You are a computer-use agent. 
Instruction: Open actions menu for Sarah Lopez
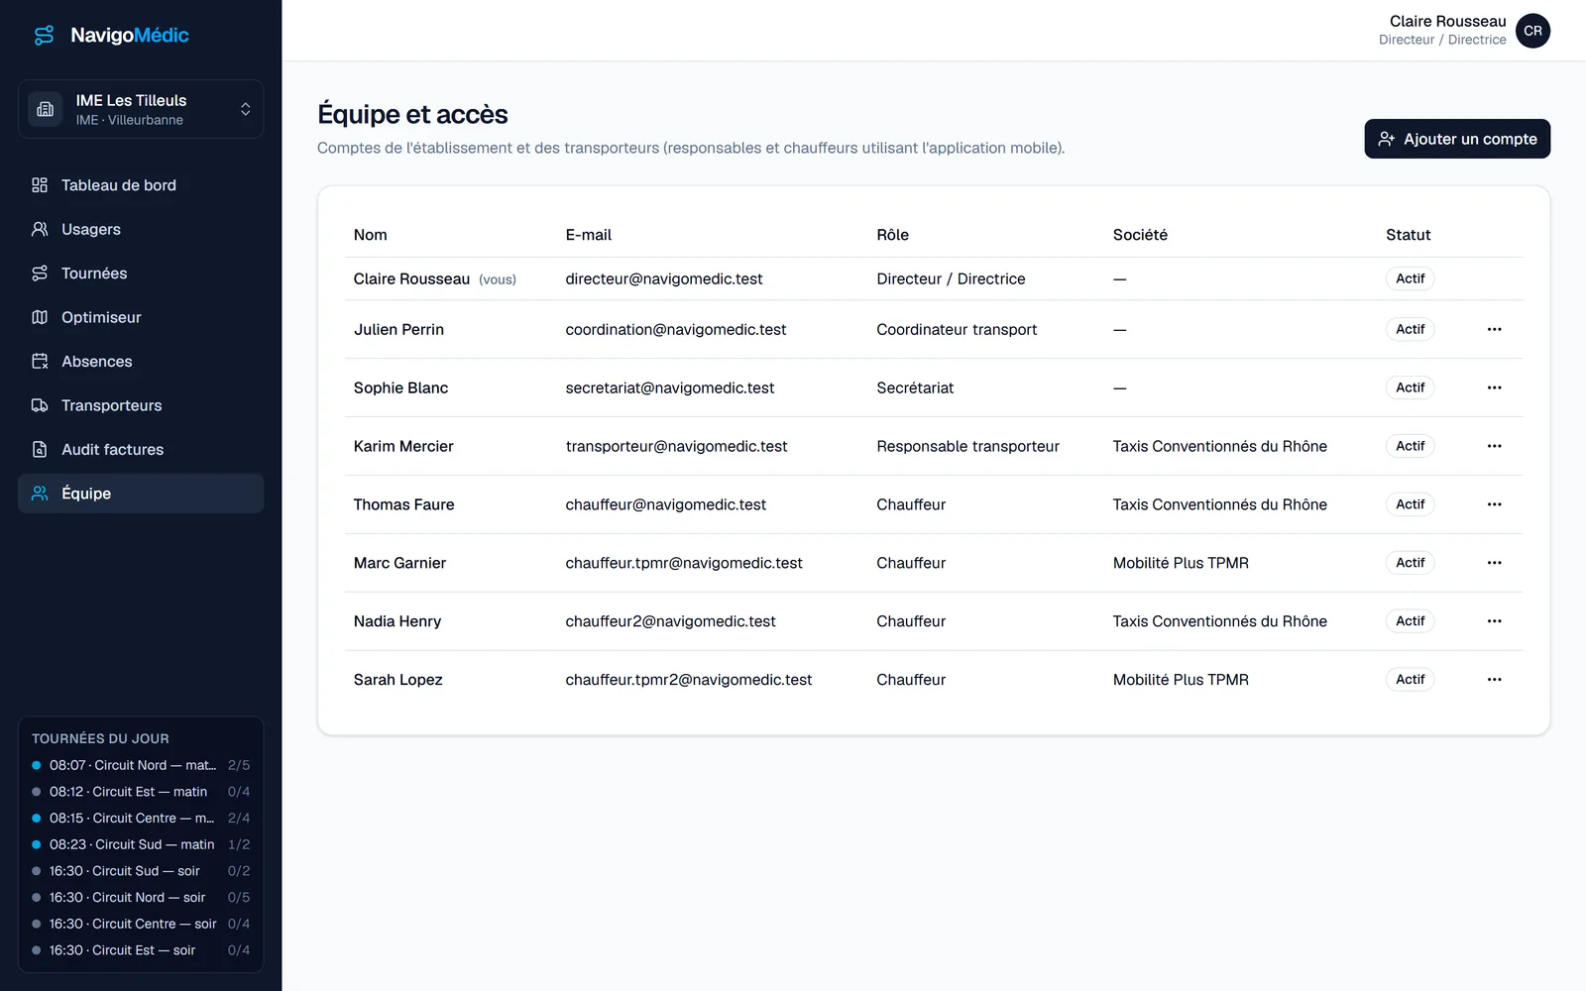(1494, 680)
